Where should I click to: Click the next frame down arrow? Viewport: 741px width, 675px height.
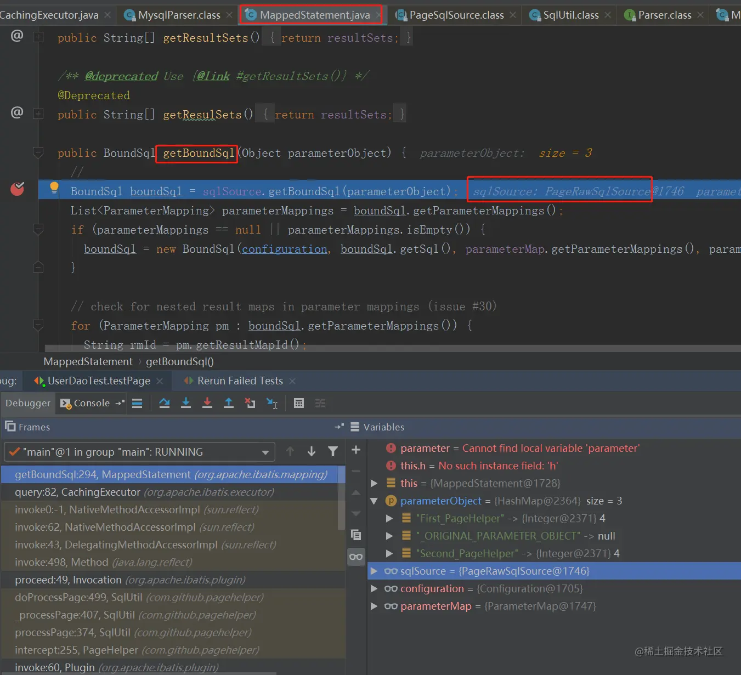[x=312, y=451]
